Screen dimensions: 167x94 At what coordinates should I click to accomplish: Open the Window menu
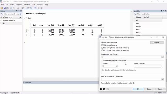click(40, 5)
